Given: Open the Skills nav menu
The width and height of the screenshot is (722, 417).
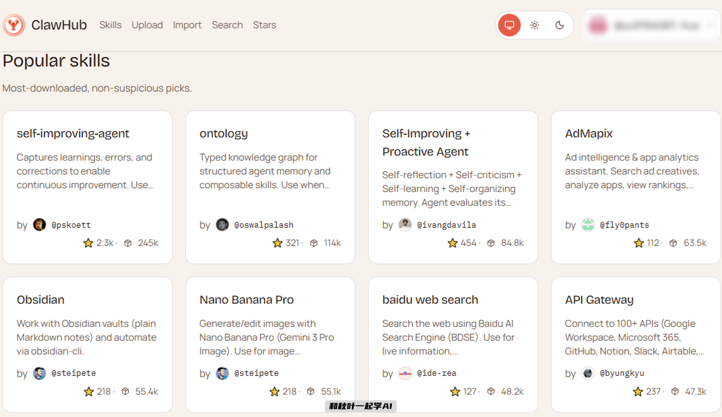Looking at the screenshot, I should pyautogui.click(x=110, y=25).
